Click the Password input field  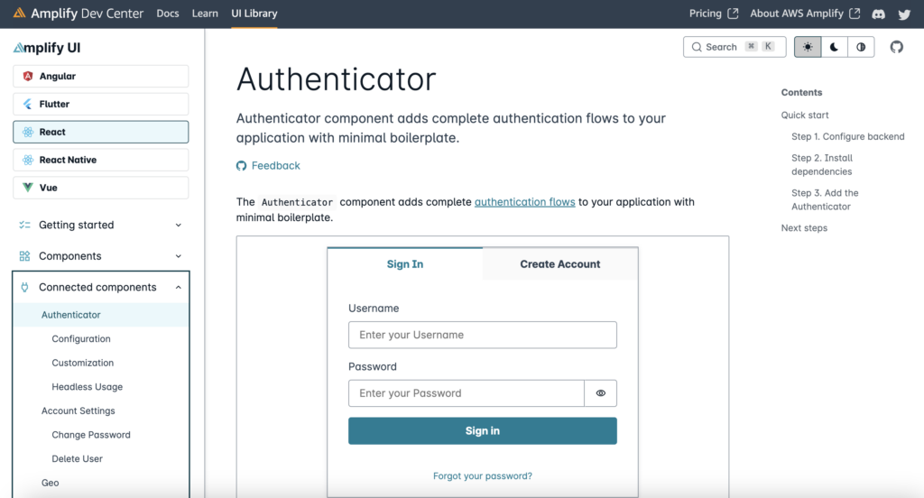coord(467,393)
